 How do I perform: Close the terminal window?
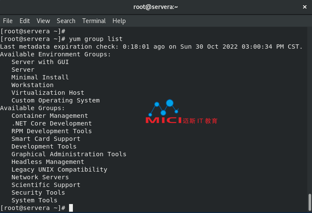[304, 7]
